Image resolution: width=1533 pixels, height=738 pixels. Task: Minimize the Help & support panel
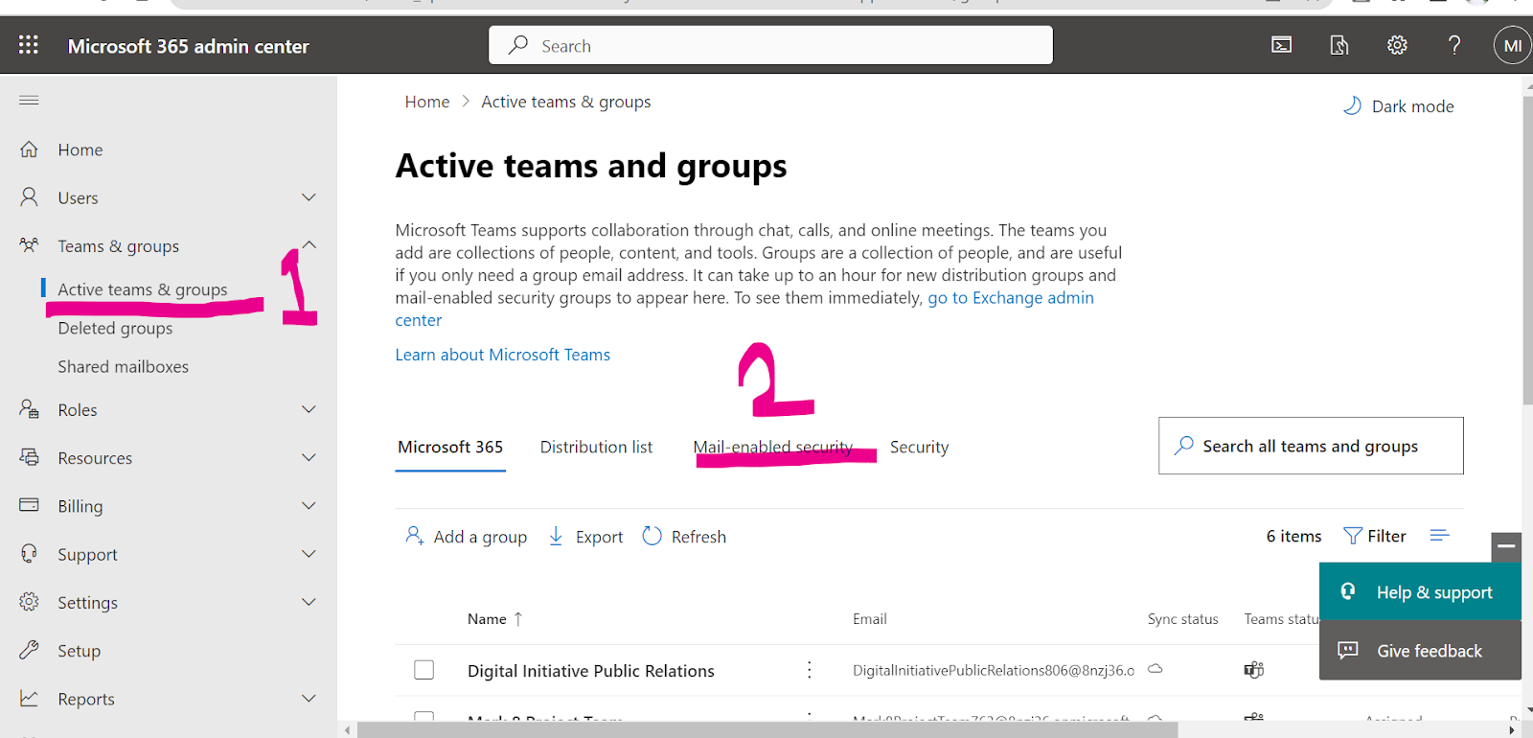(x=1506, y=546)
